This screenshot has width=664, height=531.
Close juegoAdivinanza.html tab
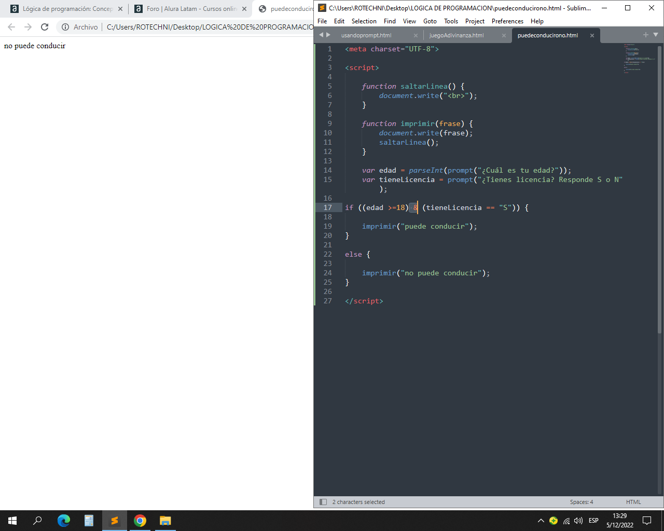coord(504,35)
